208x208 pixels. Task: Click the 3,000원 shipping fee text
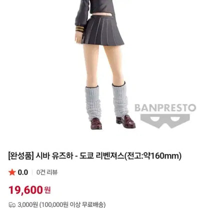(28, 204)
